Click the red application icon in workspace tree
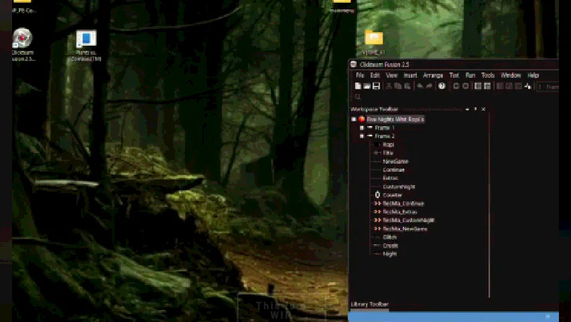 point(362,119)
